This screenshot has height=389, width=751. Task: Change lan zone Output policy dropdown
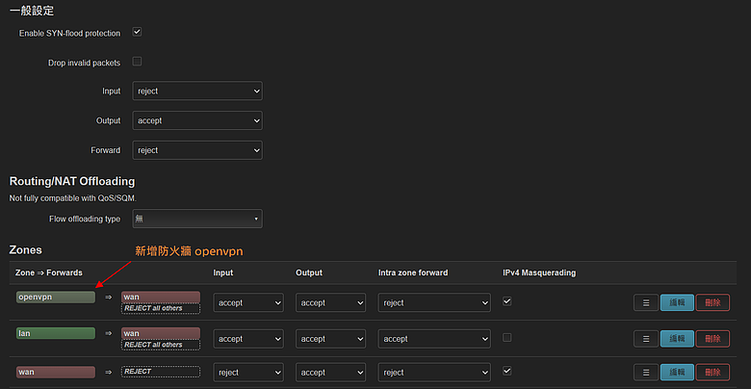coord(331,339)
